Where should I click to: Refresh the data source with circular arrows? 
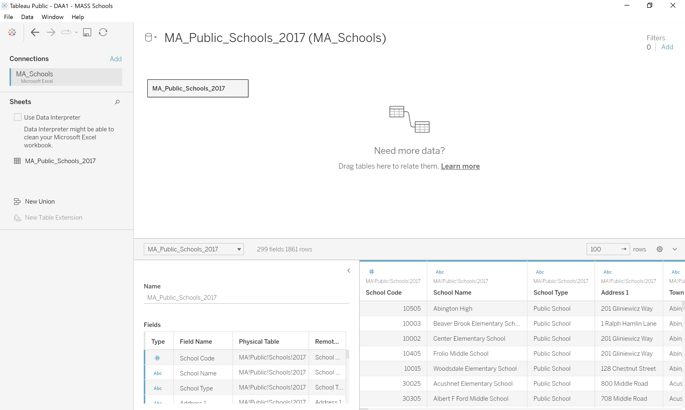pos(103,32)
